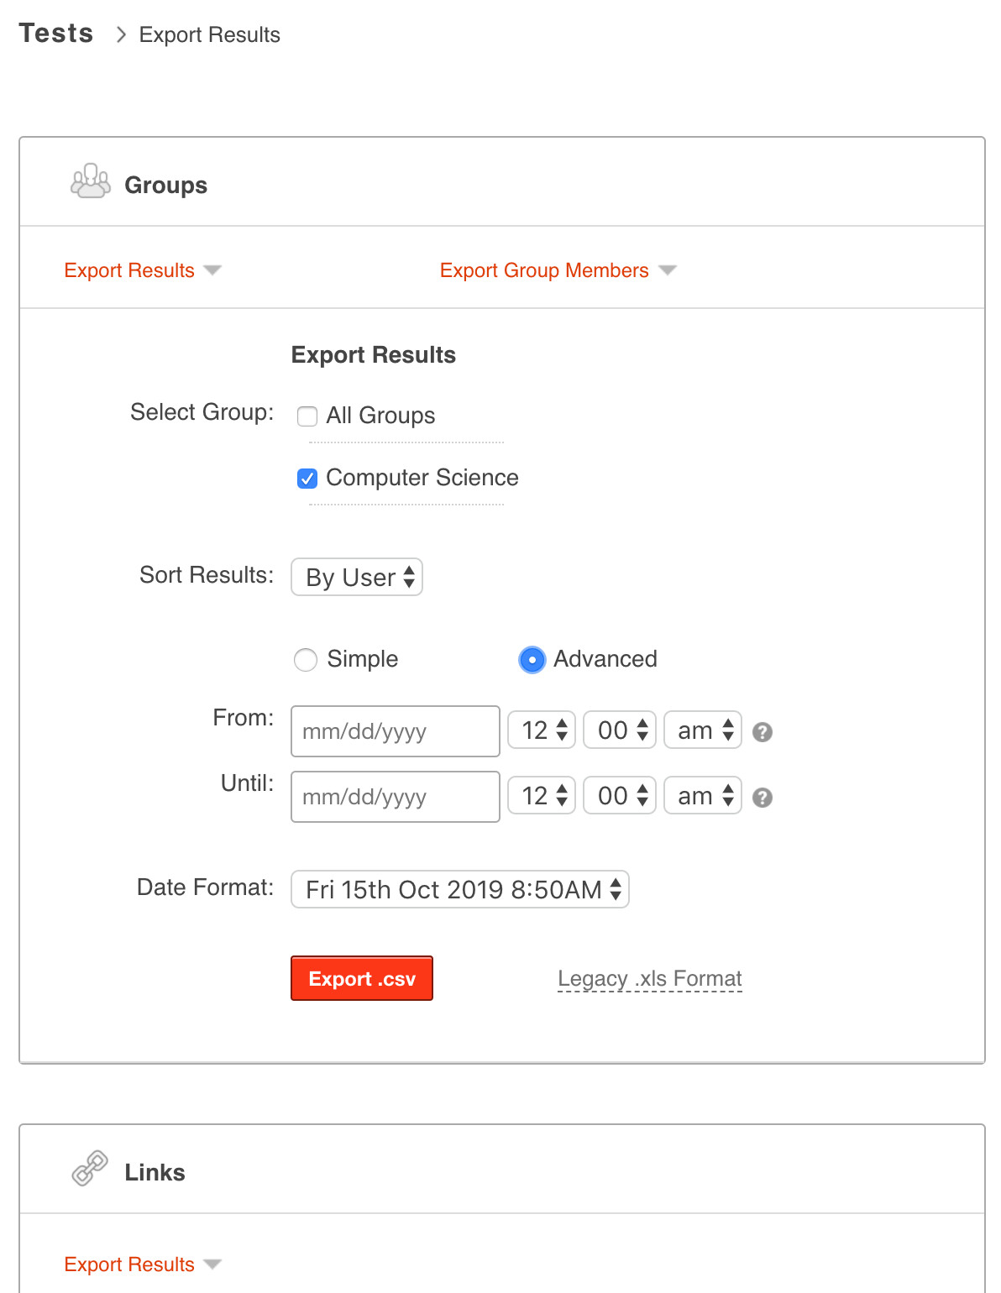This screenshot has width=1001, height=1293.
Task: Click the Links chain icon
Action: (90, 1168)
